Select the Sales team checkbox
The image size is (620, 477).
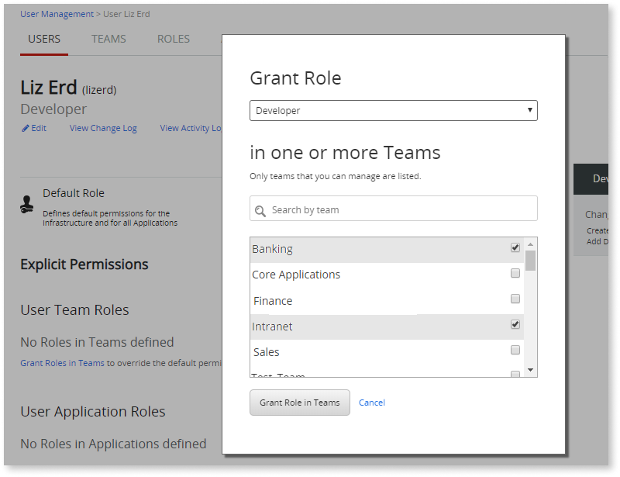(515, 350)
